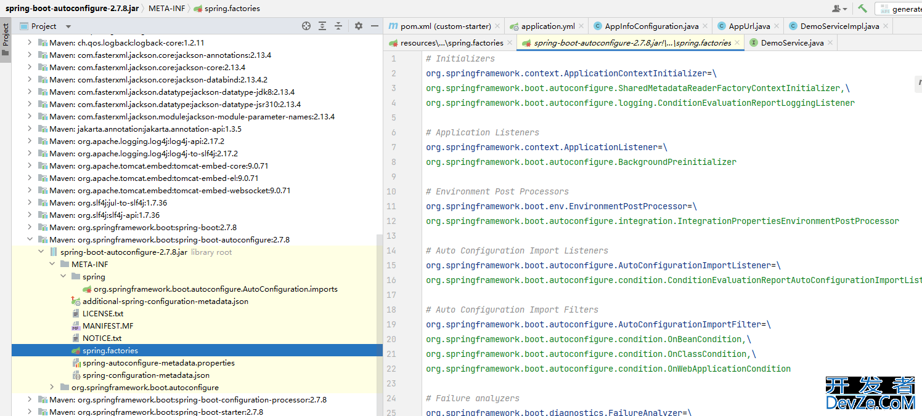Viewport: 922px width, 416px height.
Task: Click the package folder icon of org.springframework.boot.autoconfigure
Action: (65, 388)
